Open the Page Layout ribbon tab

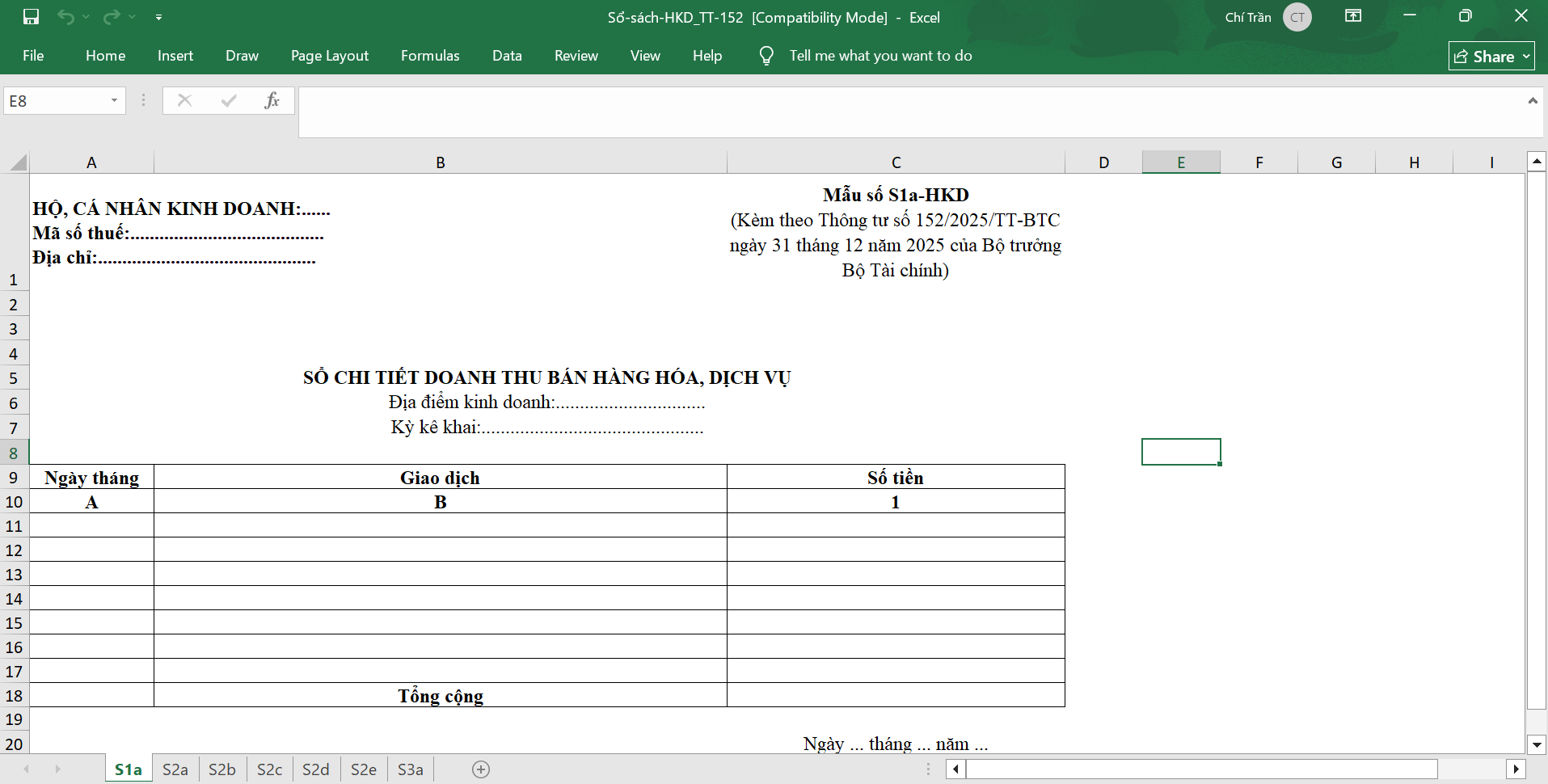pyautogui.click(x=329, y=56)
